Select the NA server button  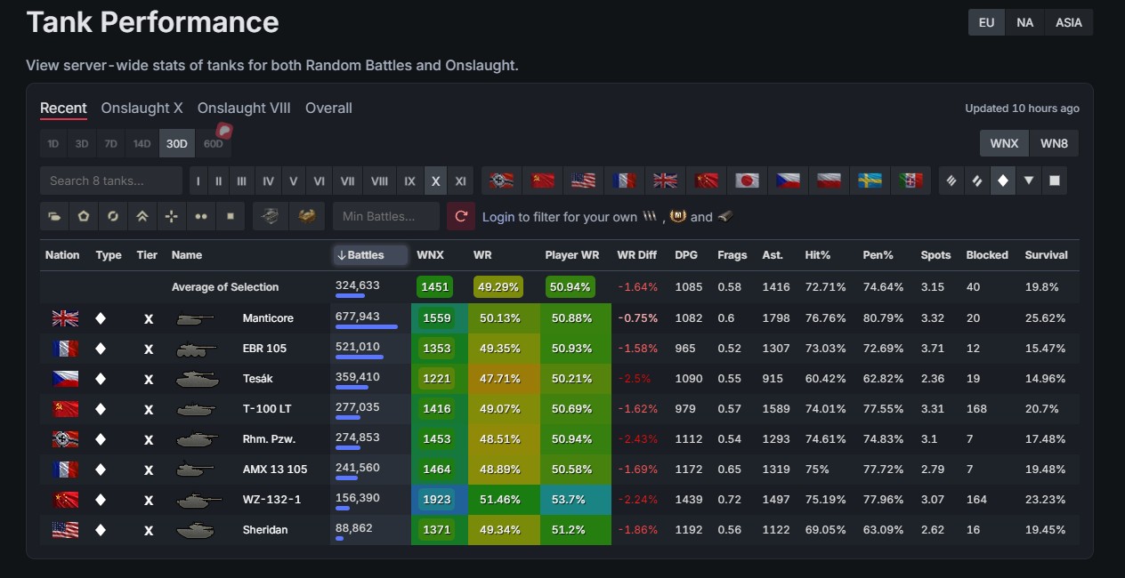coord(1024,22)
